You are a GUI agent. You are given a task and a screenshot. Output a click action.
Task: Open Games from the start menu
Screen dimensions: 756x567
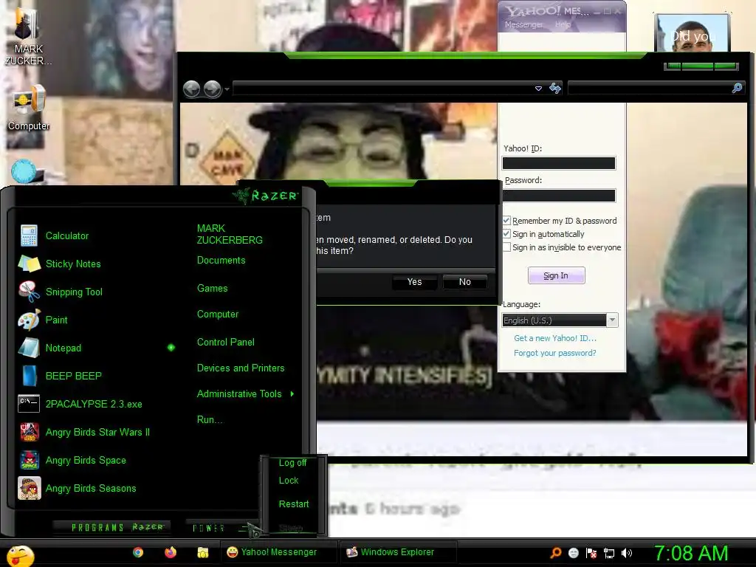click(212, 289)
